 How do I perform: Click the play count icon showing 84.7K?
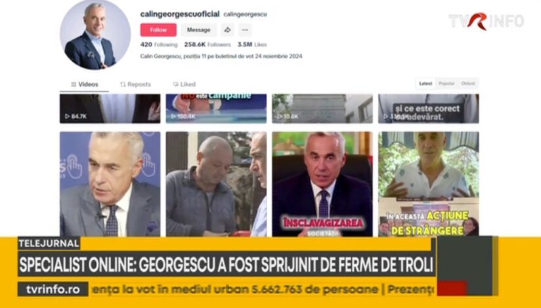click(67, 117)
